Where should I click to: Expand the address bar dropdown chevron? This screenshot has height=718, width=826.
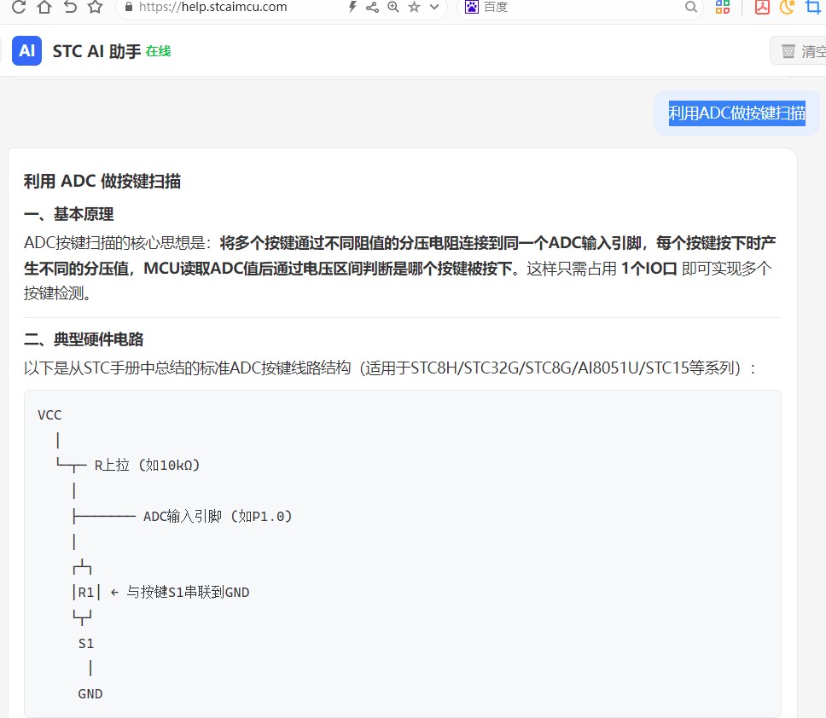[434, 7]
